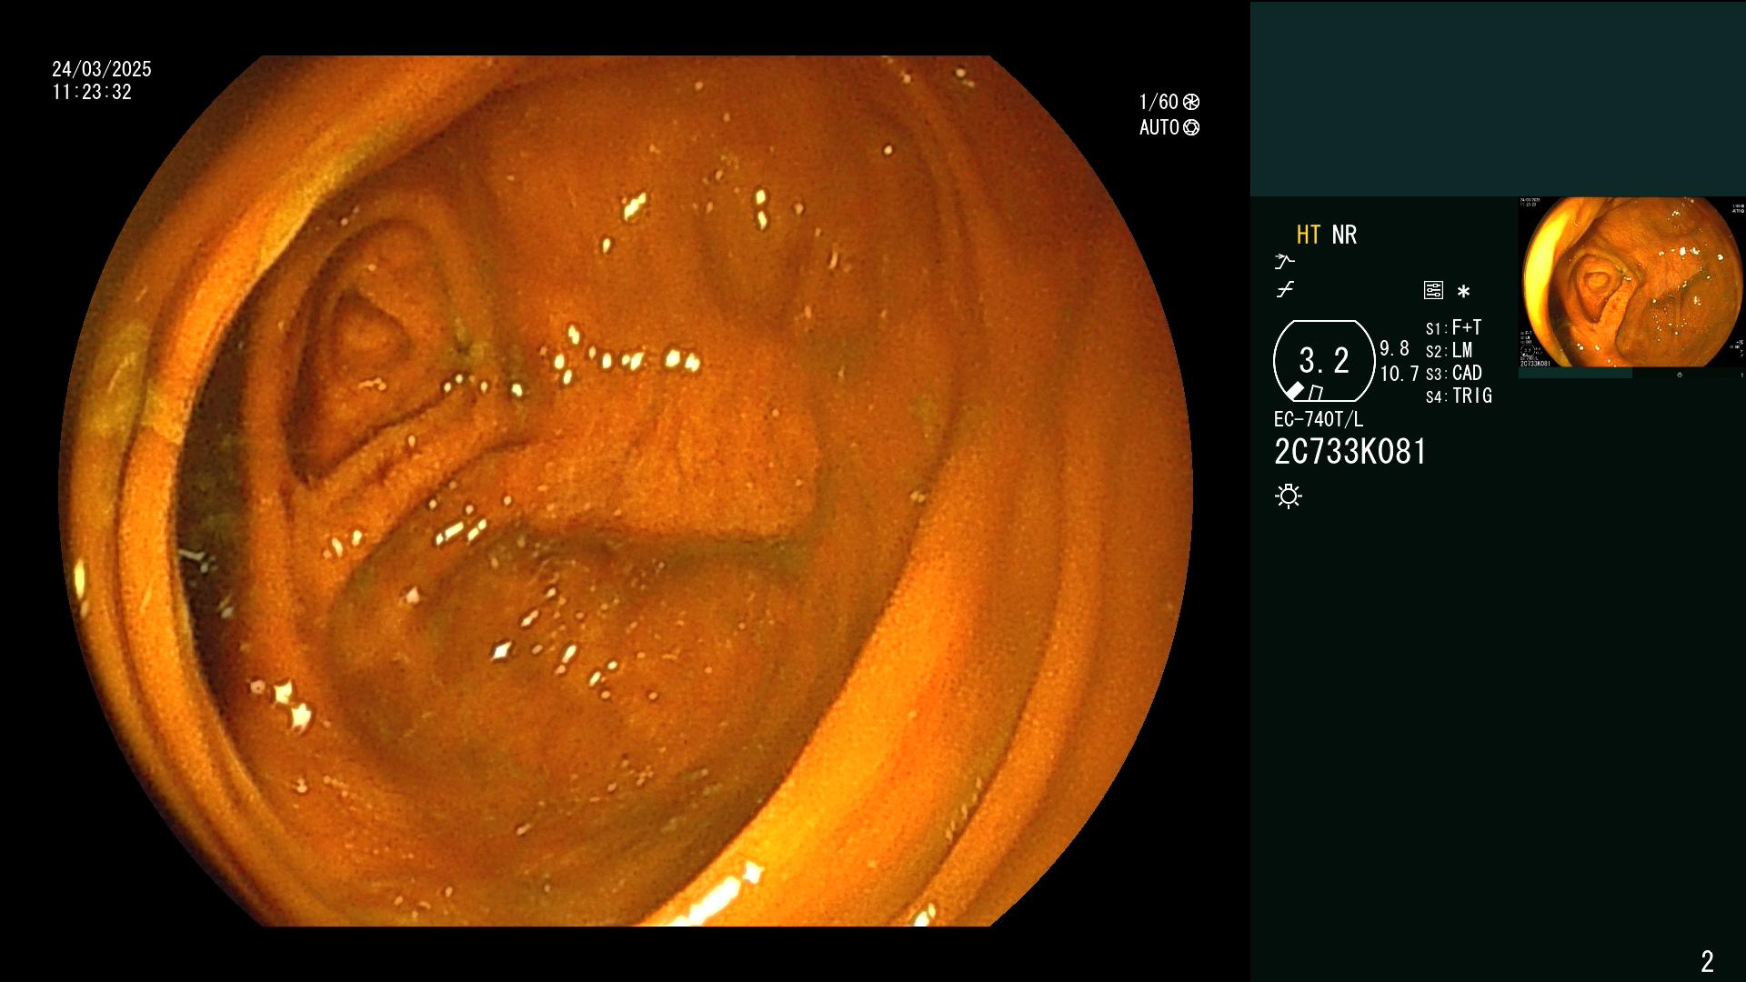The height and width of the screenshot is (982, 1746).
Task: Click the date 24/03/2025
Action: coord(102,69)
